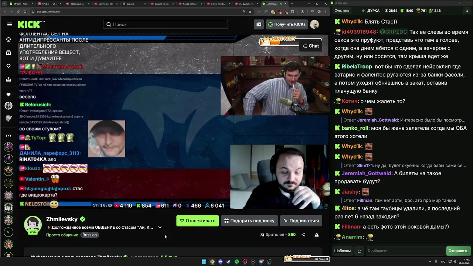Open Merged Chat settings gear
Image resolution: width=473 pixels, height=266 pixels.
click(467, 11)
